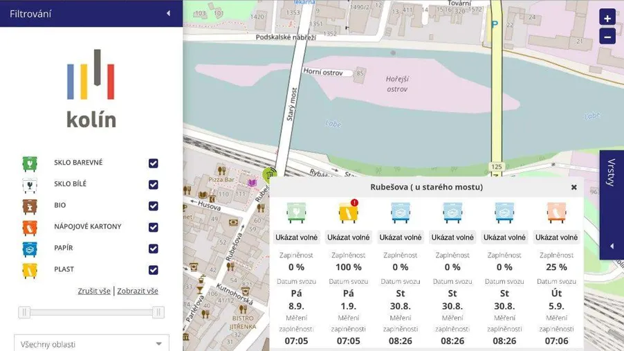
Task: Toggle the Papír filter checkbox
Action: 154,249
